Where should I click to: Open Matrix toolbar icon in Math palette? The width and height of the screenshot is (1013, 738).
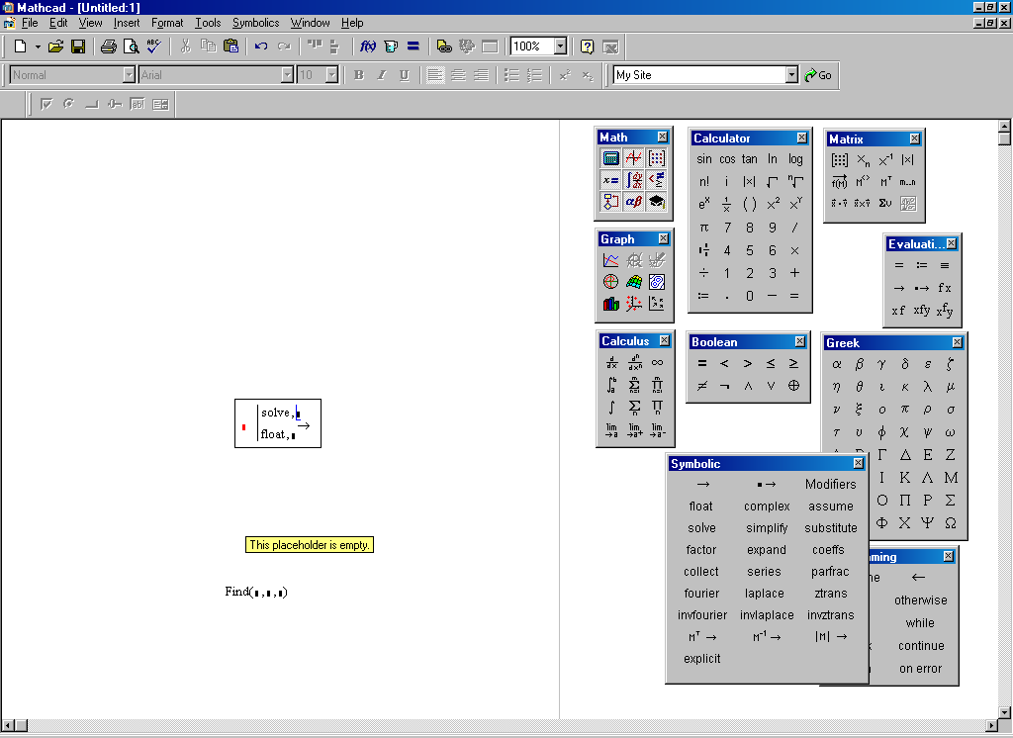pos(657,158)
